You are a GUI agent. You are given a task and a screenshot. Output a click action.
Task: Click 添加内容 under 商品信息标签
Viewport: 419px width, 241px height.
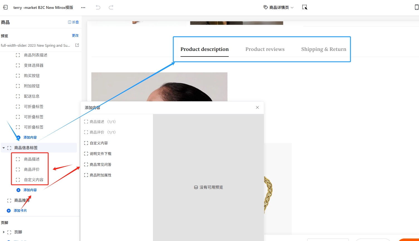30,190
